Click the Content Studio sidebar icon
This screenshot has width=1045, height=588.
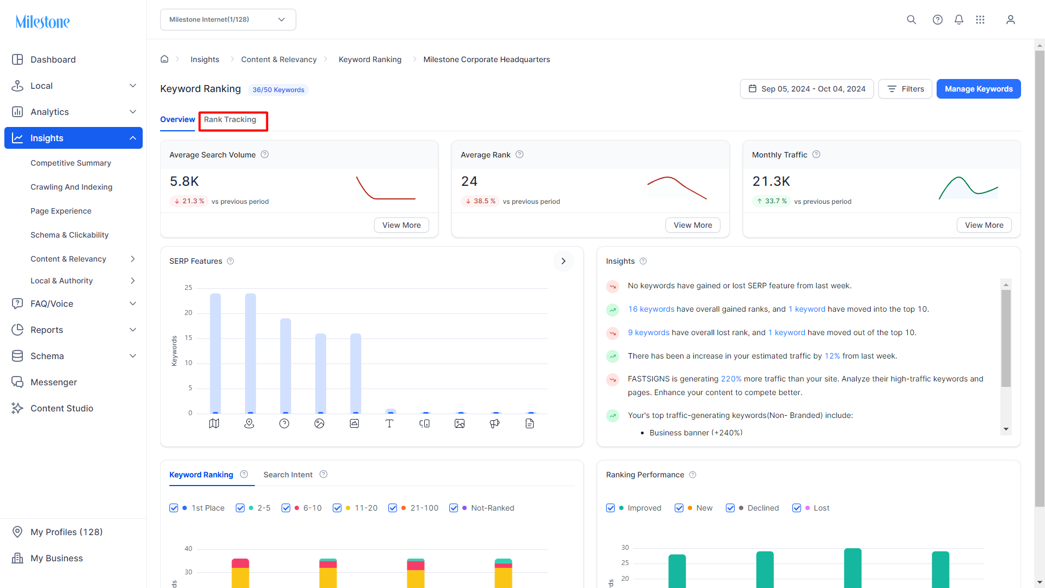[17, 408]
